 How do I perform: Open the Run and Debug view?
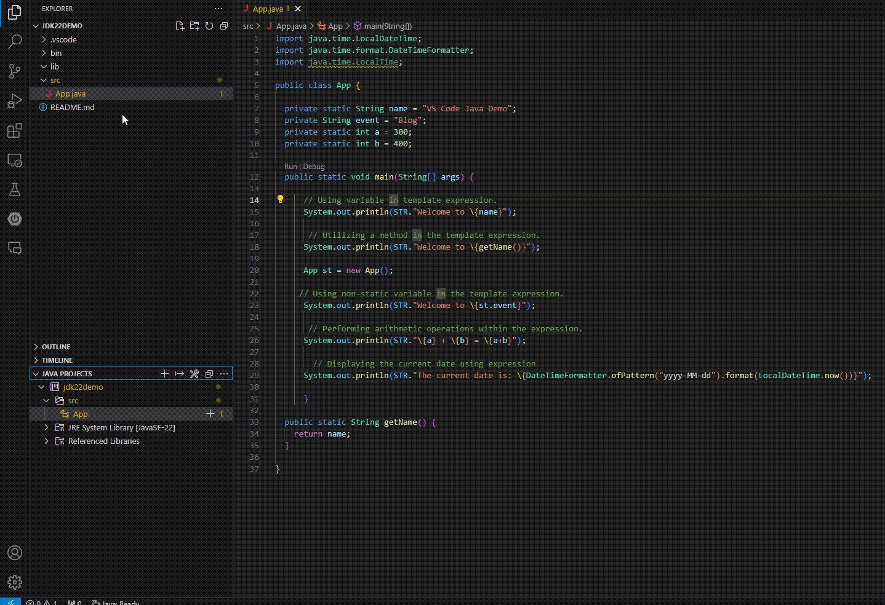[14, 100]
